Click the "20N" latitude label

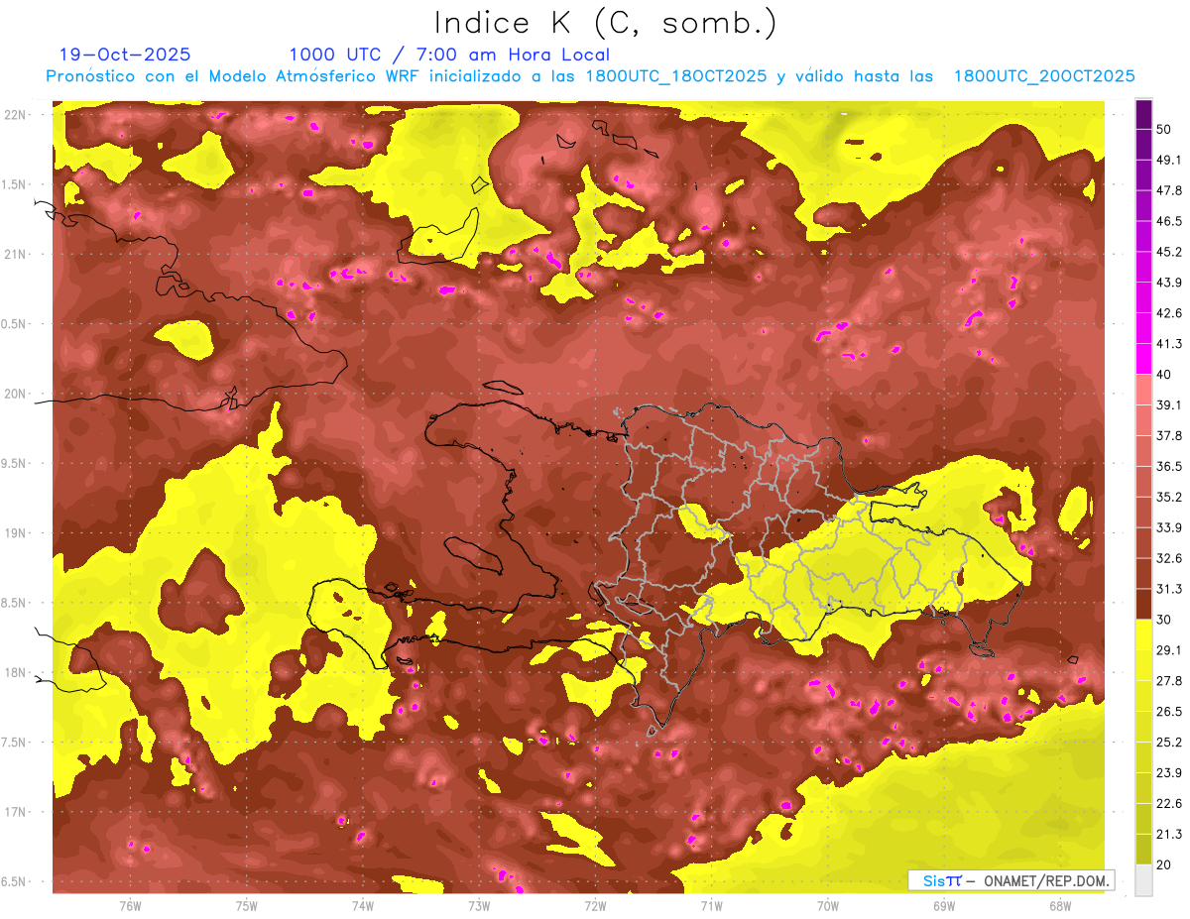pyautogui.click(x=17, y=395)
